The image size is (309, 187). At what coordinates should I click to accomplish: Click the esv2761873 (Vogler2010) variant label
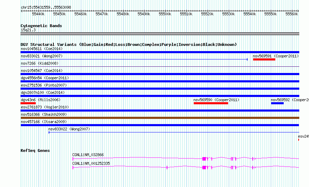[x=45, y=107]
